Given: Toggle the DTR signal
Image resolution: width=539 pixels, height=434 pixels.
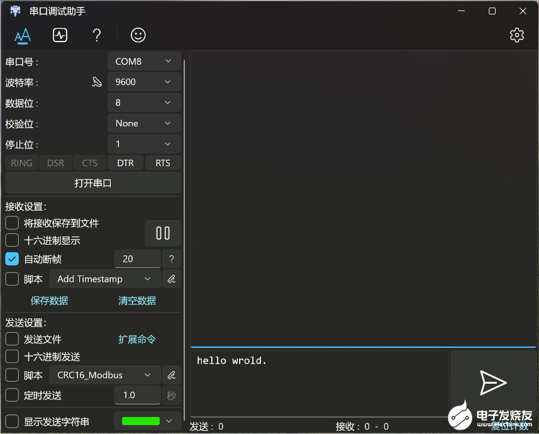Looking at the screenshot, I should click(x=125, y=162).
